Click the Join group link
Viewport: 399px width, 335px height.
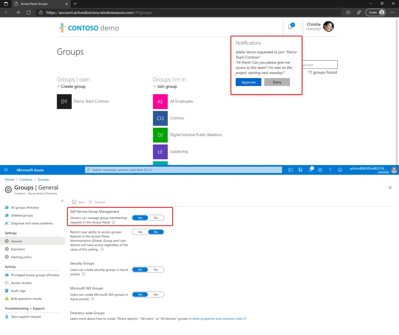coord(165,86)
